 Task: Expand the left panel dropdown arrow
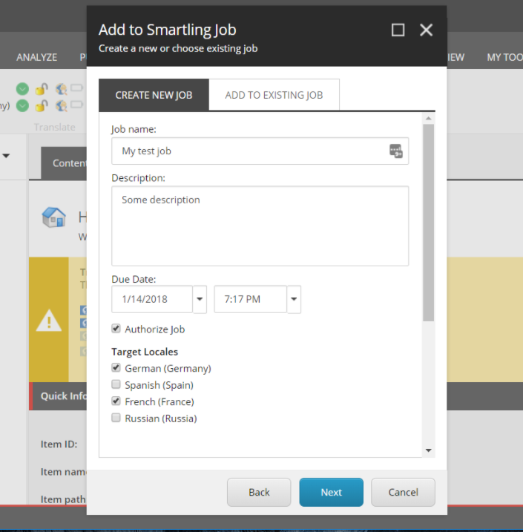(6, 156)
